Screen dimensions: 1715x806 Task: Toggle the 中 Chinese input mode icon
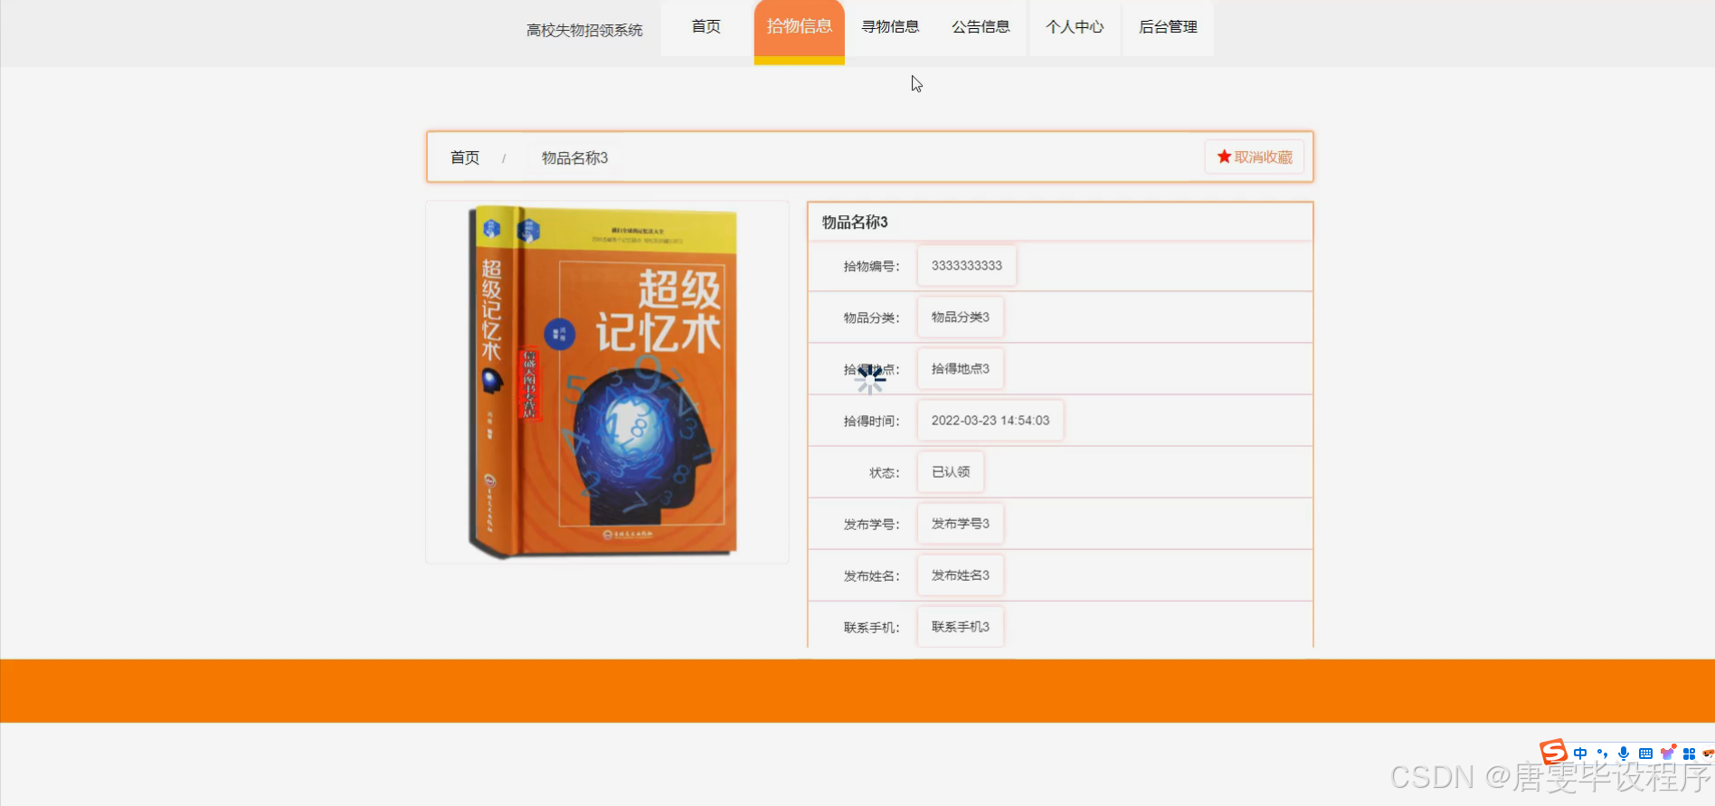point(1580,754)
